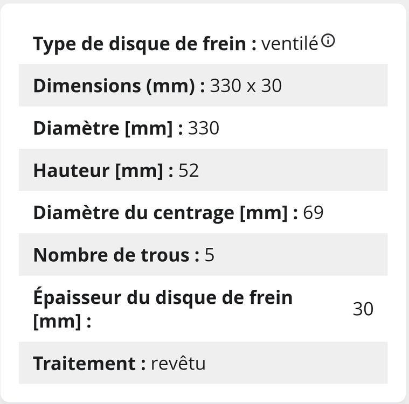This screenshot has height=404, width=409.
Task: Click the 'Nombre de trous' row label
Action: coord(116,255)
